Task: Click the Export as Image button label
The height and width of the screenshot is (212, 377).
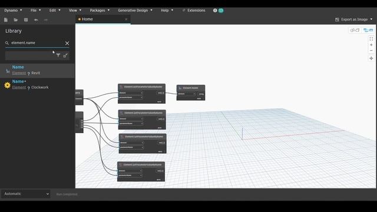Action: [355, 19]
